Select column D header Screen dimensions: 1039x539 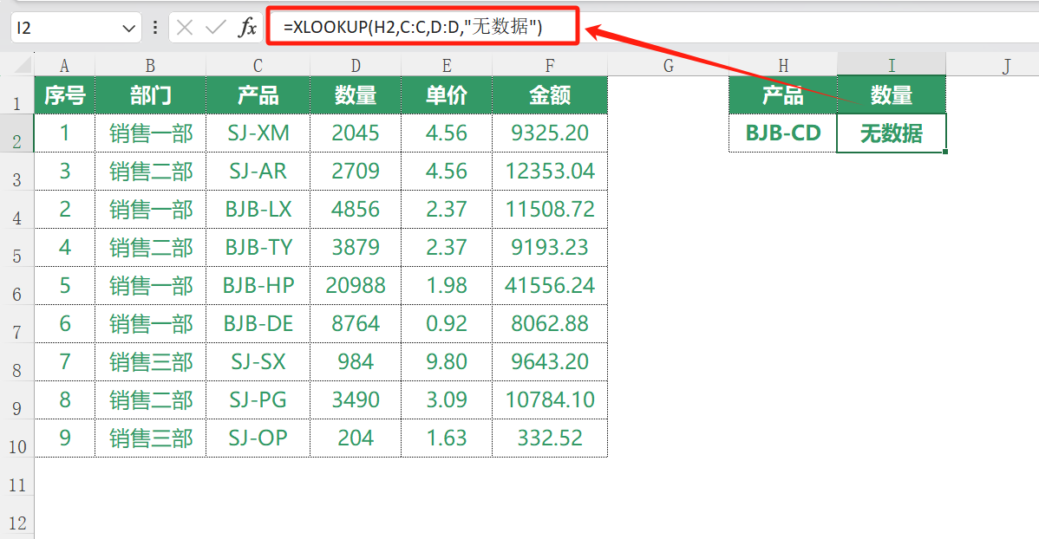coord(356,66)
